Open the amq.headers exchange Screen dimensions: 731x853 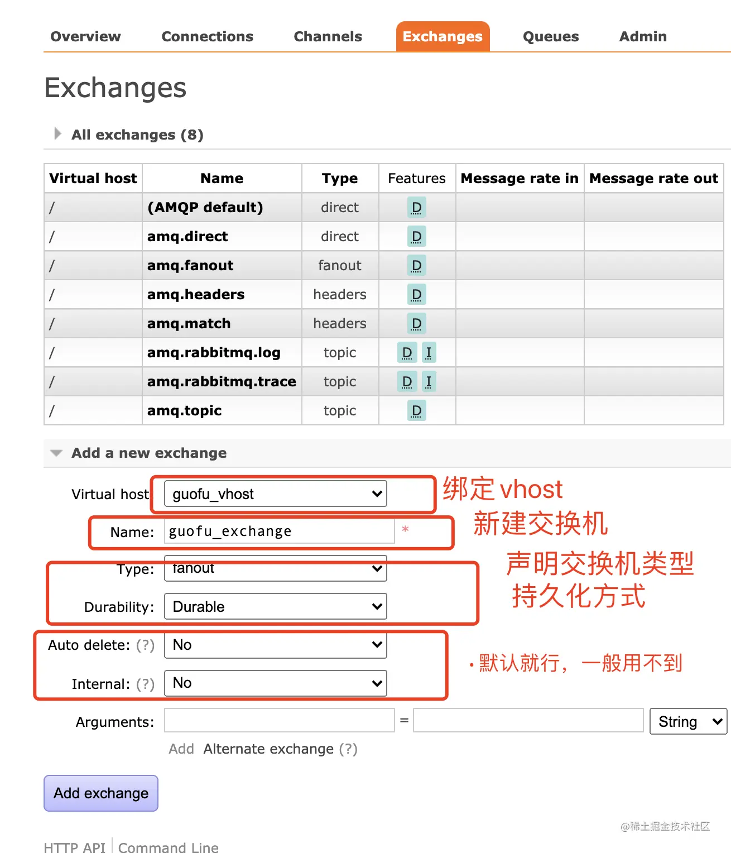pos(196,294)
